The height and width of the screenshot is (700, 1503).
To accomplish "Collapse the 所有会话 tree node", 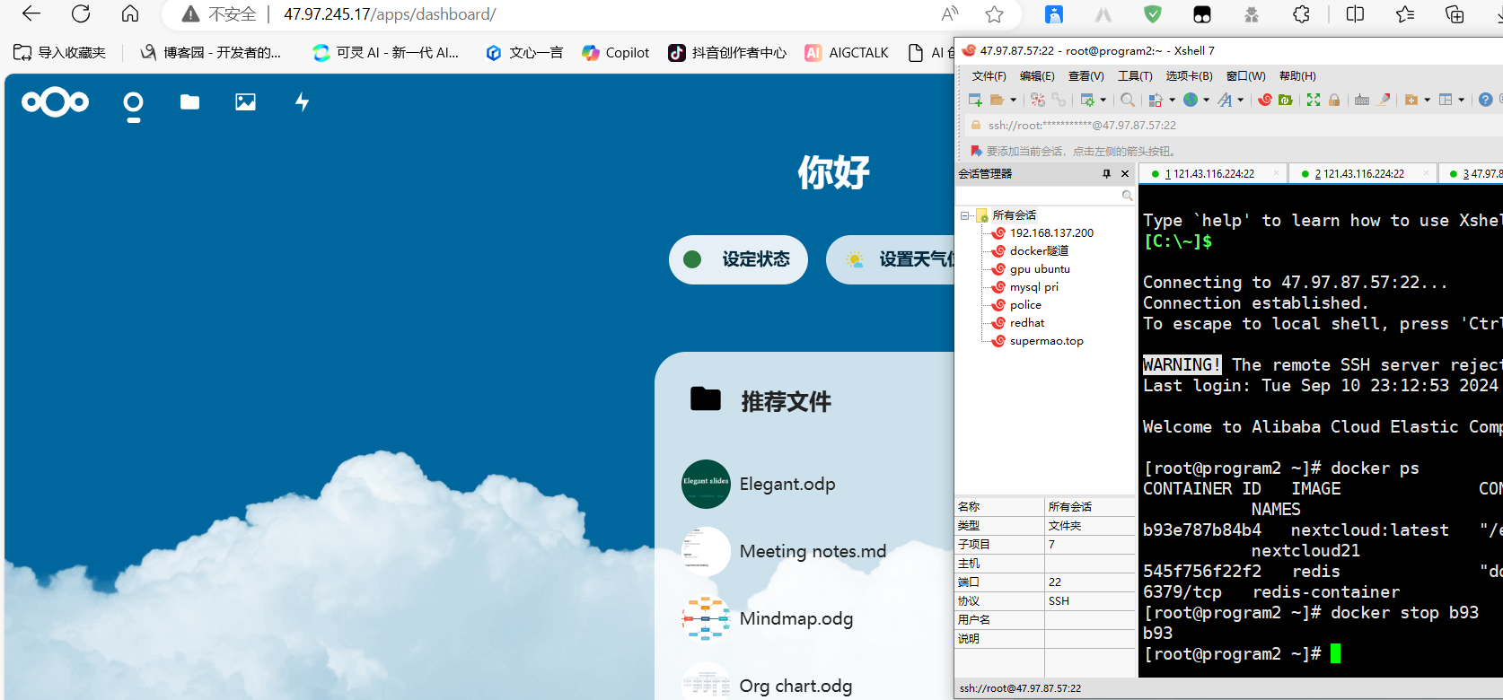I will 965,215.
